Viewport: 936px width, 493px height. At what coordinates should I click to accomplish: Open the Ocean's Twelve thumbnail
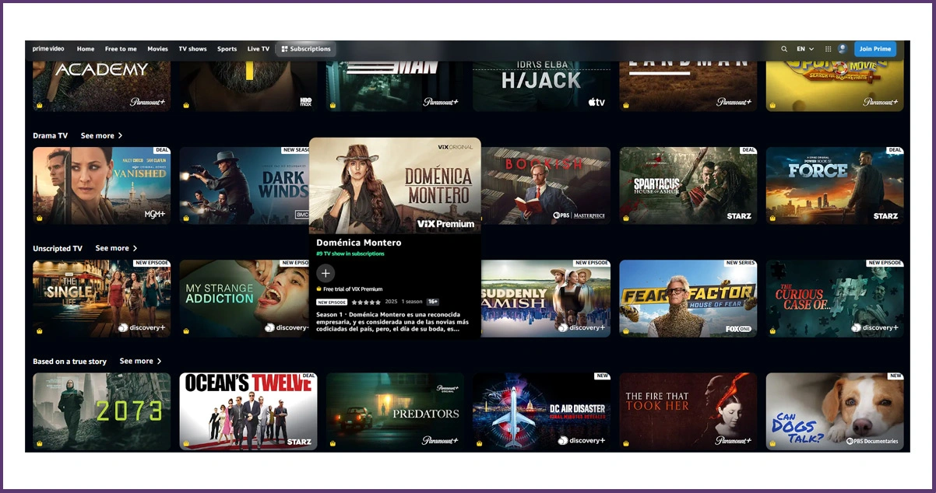[x=248, y=411]
